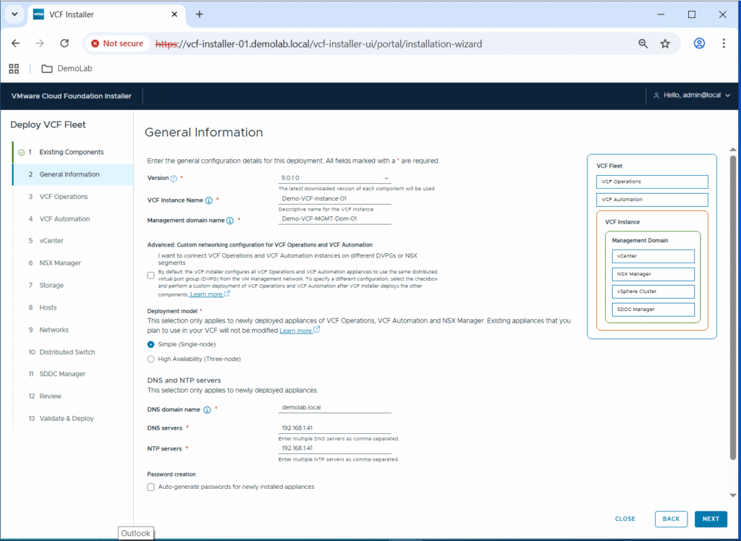This screenshot has height=541, width=741.
Task: Bookmark this page using the star icon
Action: [x=665, y=43]
